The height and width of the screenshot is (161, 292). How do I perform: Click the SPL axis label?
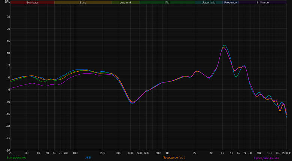pos(7,1)
